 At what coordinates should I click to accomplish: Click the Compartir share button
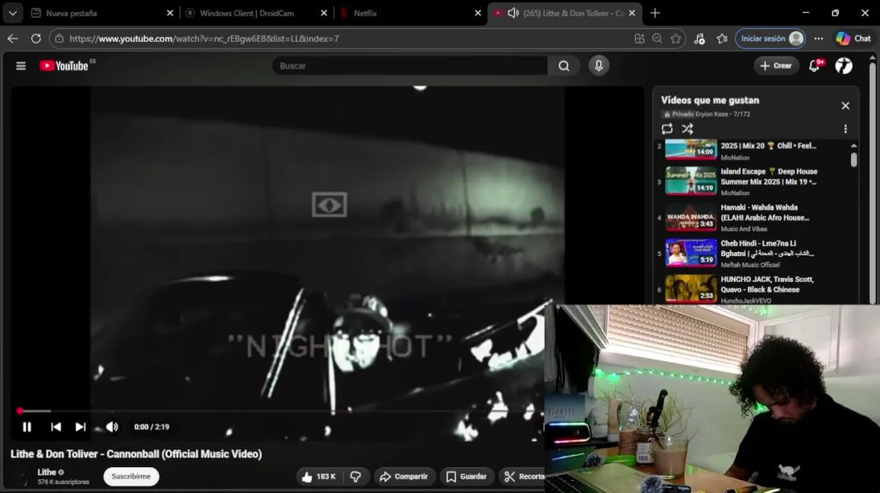point(404,477)
